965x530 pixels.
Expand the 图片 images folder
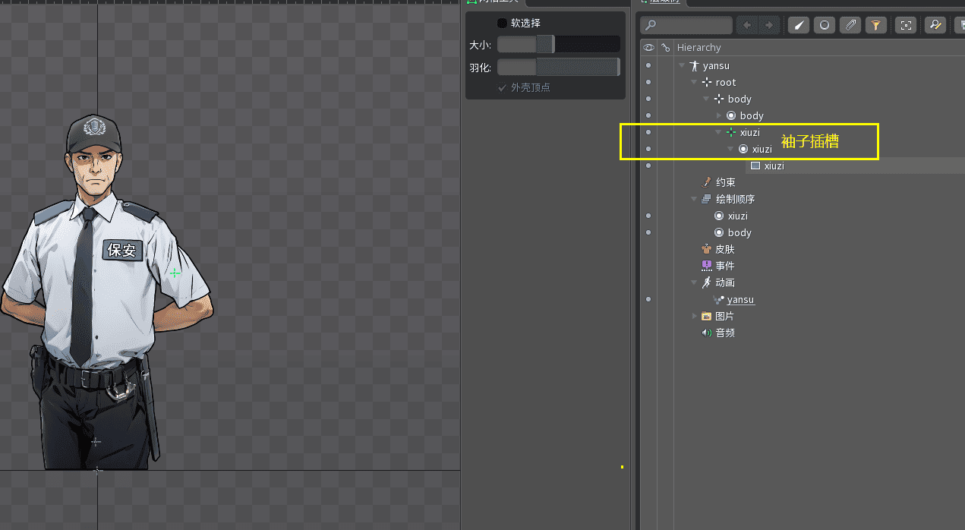pyautogui.click(x=694, y=316)
